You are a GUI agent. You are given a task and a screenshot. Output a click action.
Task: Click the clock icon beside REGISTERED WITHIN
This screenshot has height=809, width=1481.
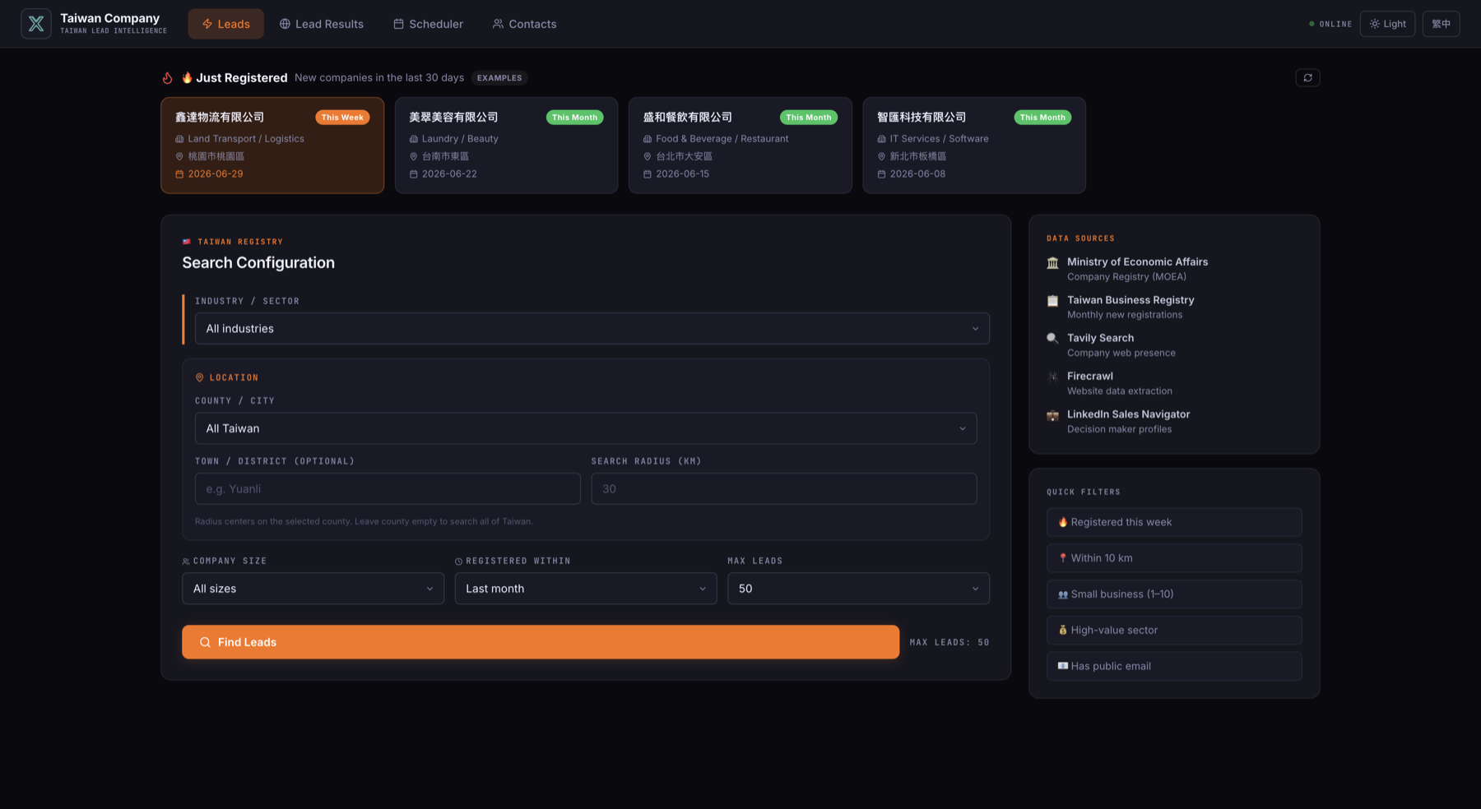(x=458, y=562)
